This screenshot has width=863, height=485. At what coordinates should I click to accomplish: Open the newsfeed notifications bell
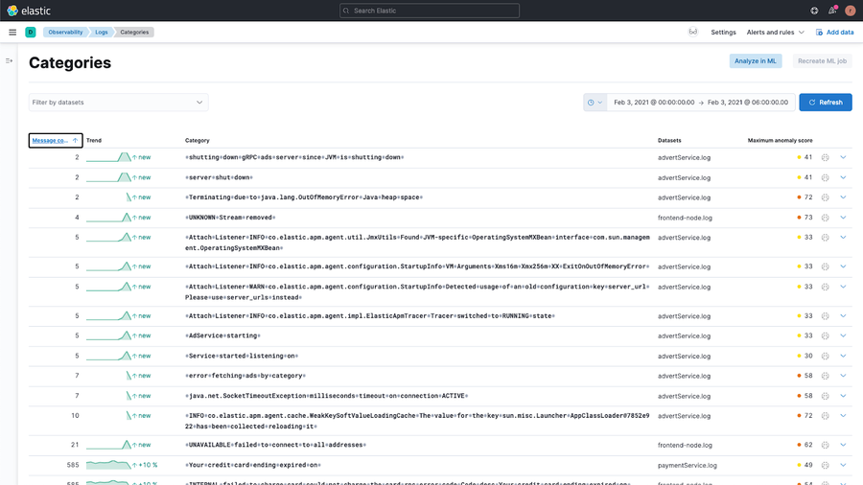pos(832,11)
